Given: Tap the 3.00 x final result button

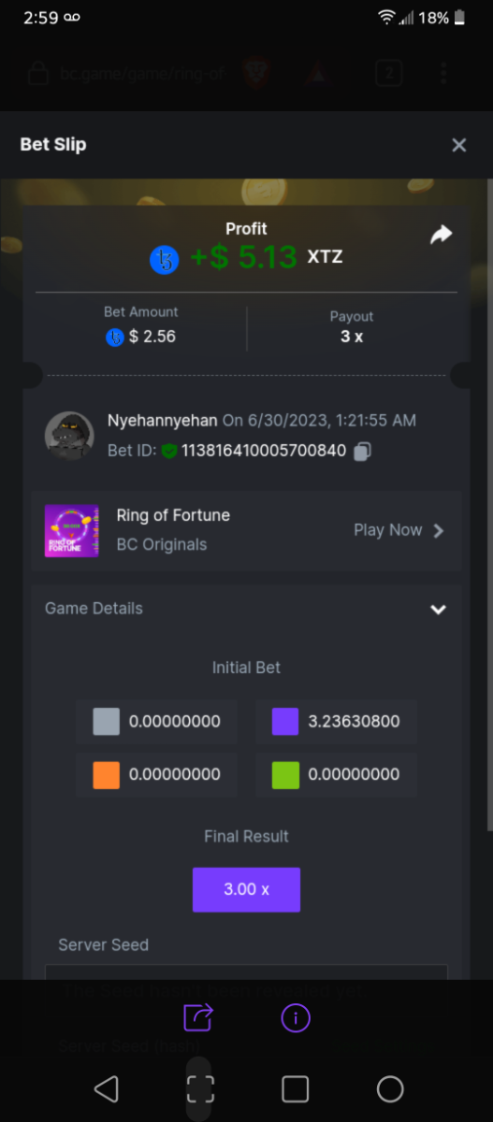Looking at the screenshot, I should (246, 889).
